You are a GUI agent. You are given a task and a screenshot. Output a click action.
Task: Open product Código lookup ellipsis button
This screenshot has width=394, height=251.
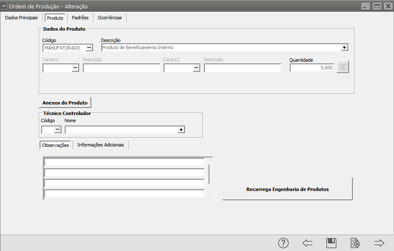89,48
